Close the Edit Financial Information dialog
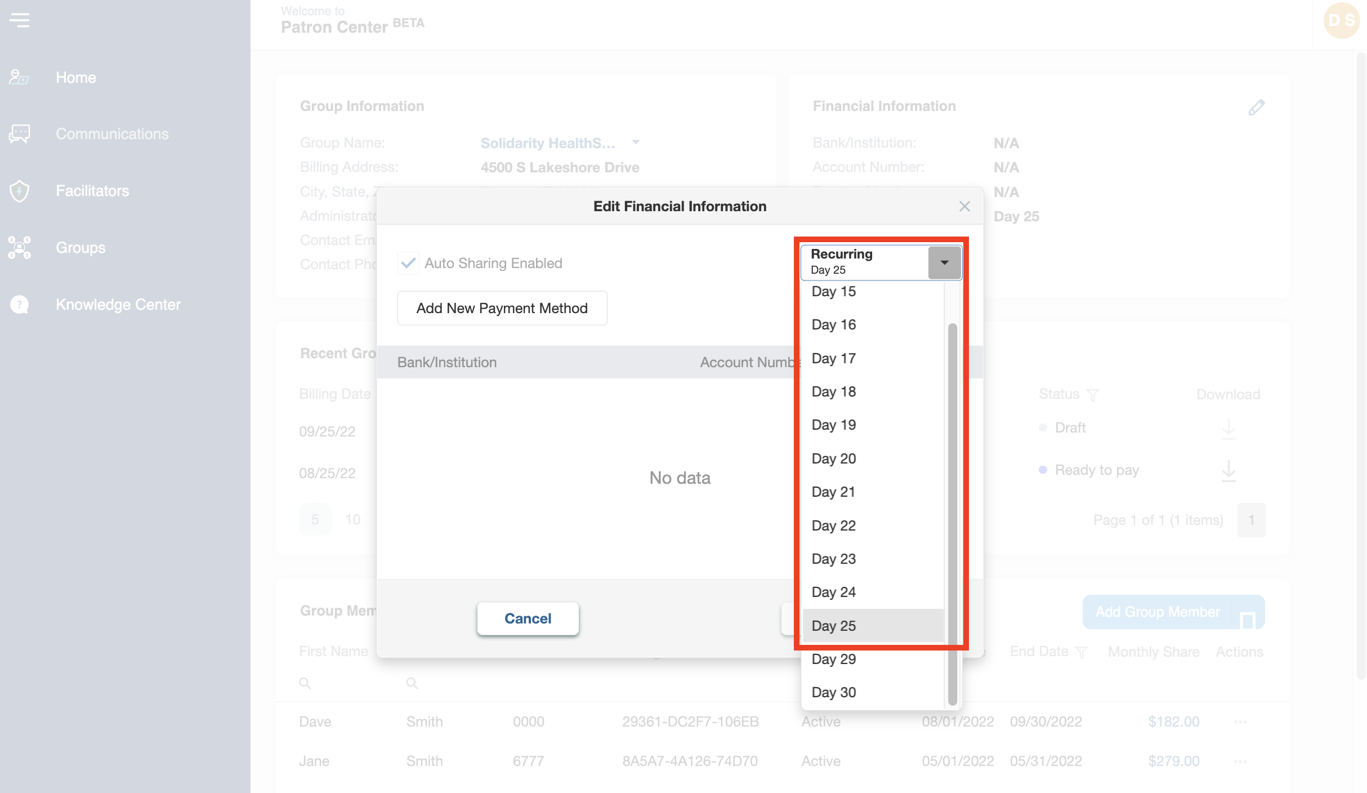The height and width of the screenshot is (793, 1367). pos(964,207)
